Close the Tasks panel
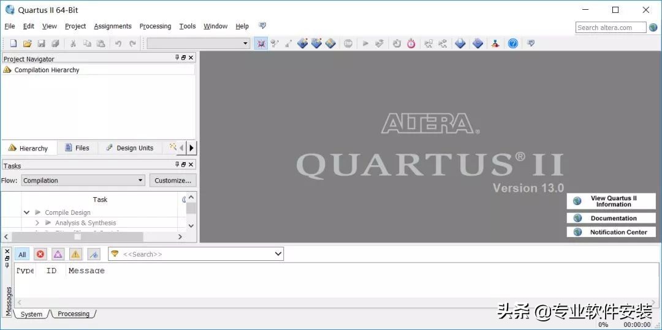This screenshot has height=330, width=662. 191,164
